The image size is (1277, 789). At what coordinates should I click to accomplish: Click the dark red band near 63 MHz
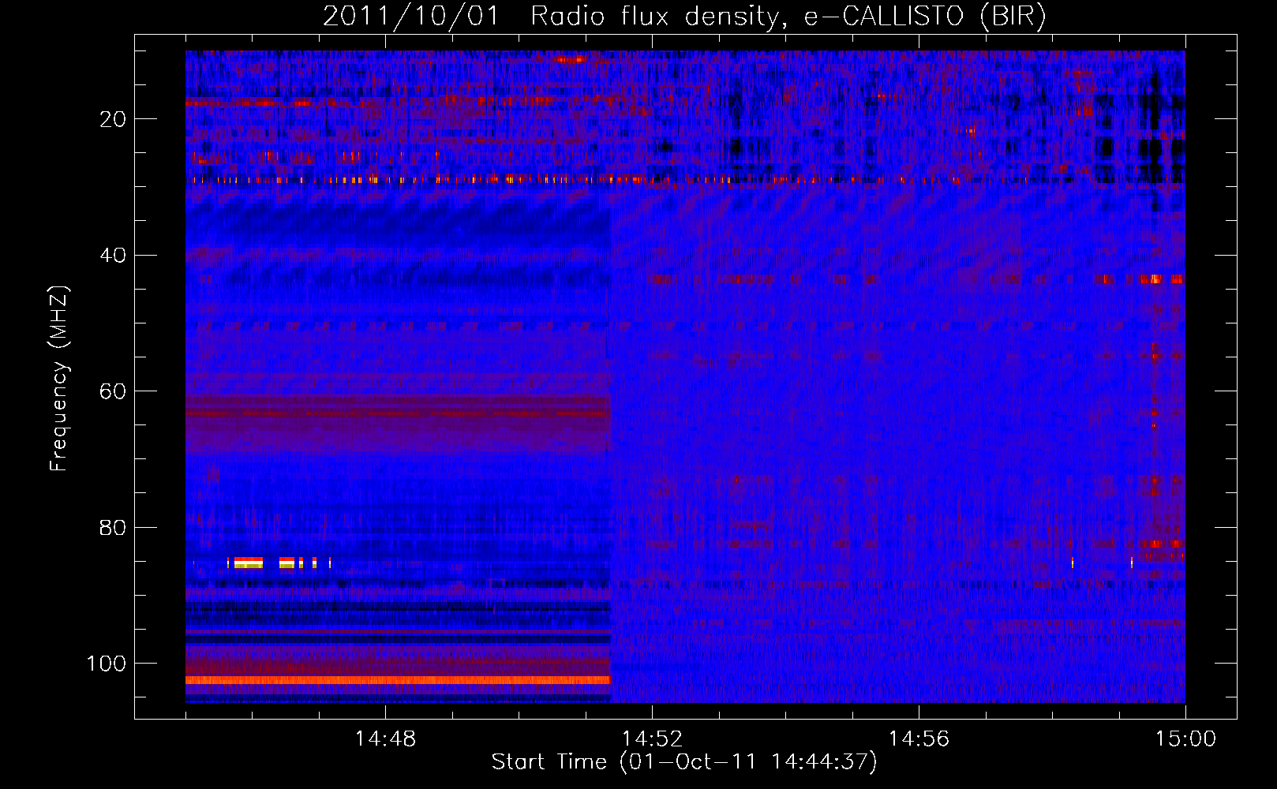398,413
